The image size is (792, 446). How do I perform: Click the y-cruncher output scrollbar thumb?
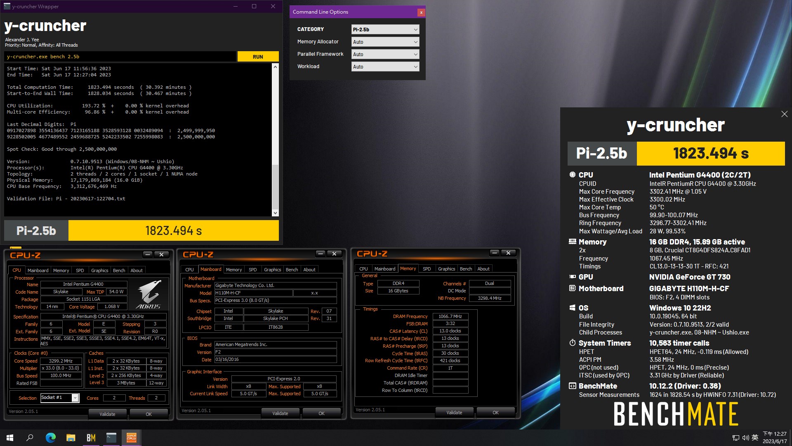pos(275,187)
